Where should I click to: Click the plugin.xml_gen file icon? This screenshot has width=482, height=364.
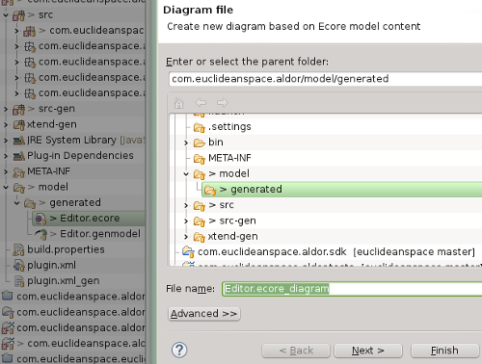tap(19, 281)
